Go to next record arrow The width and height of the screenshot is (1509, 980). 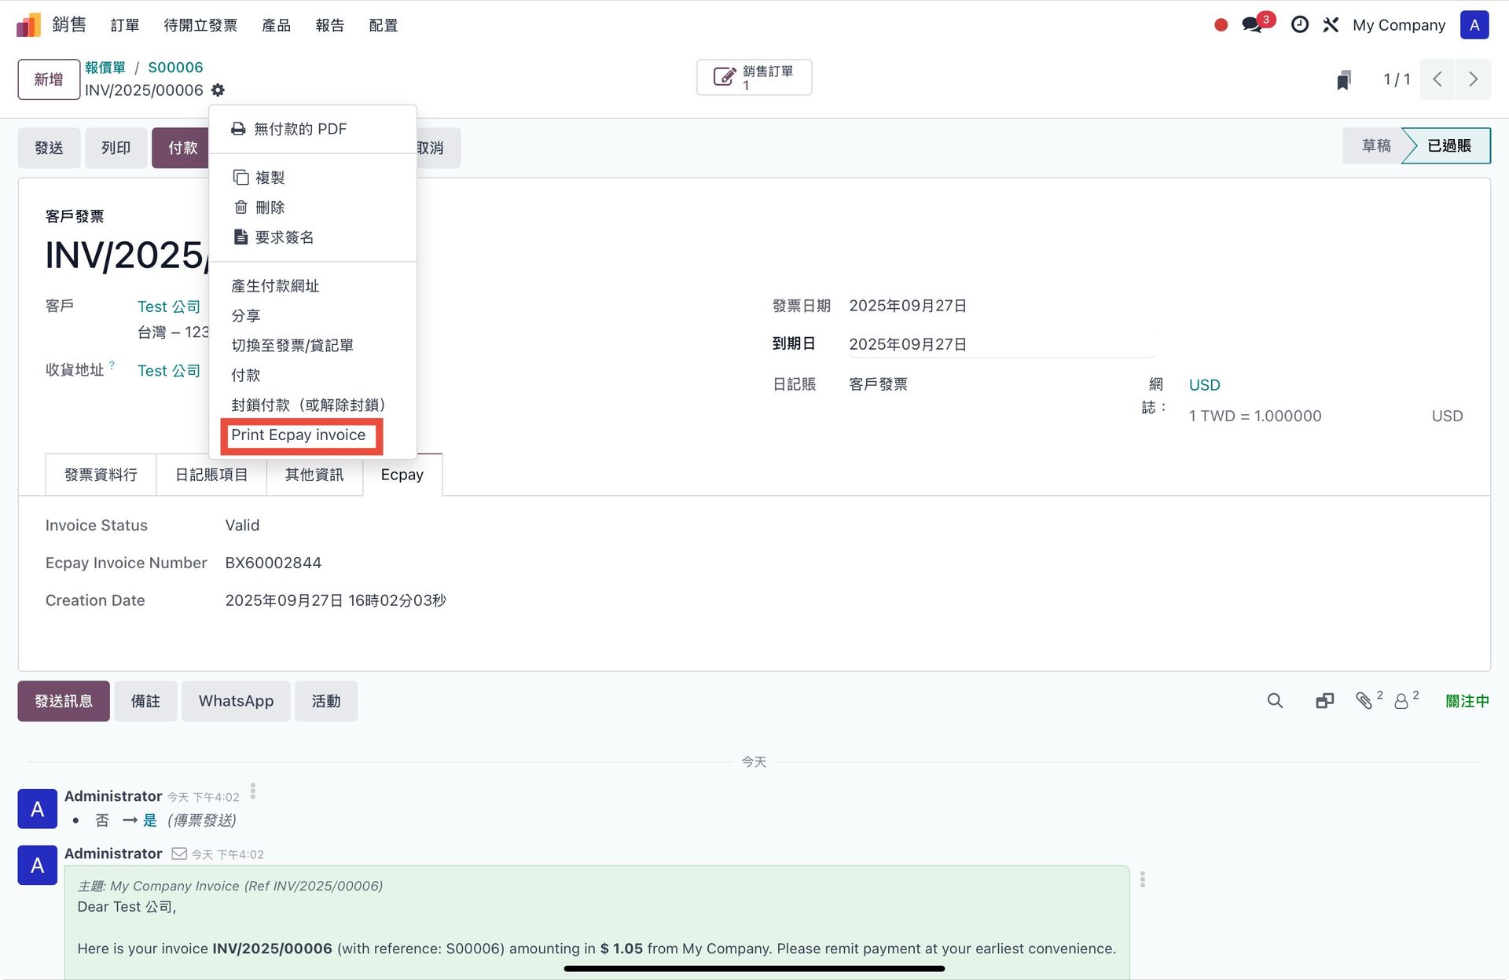click(x=1473, y=79)
